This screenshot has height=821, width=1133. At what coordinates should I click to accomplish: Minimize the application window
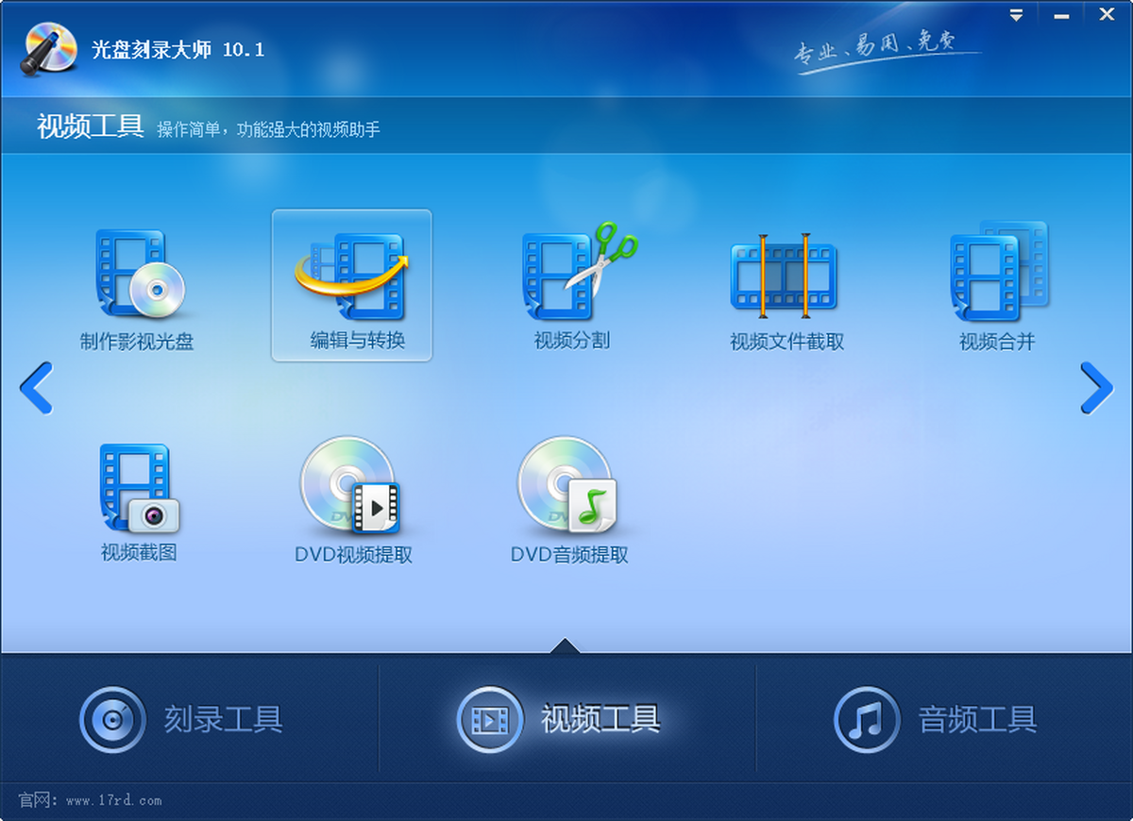tap(1060, 14)
